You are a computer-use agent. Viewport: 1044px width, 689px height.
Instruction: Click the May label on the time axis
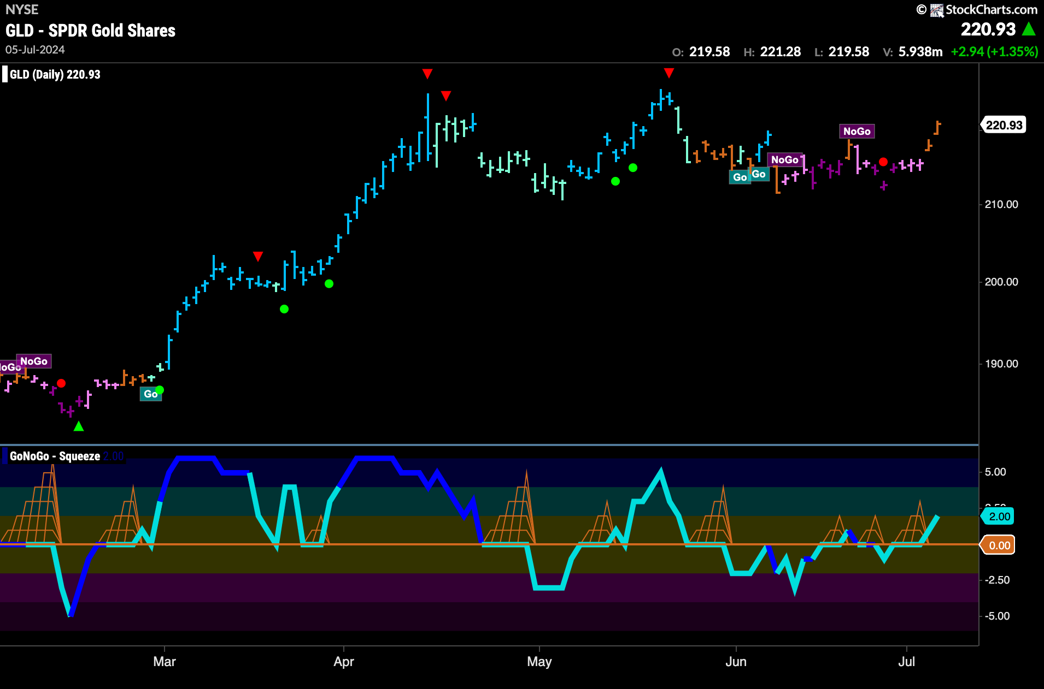(x=539, y=662)
